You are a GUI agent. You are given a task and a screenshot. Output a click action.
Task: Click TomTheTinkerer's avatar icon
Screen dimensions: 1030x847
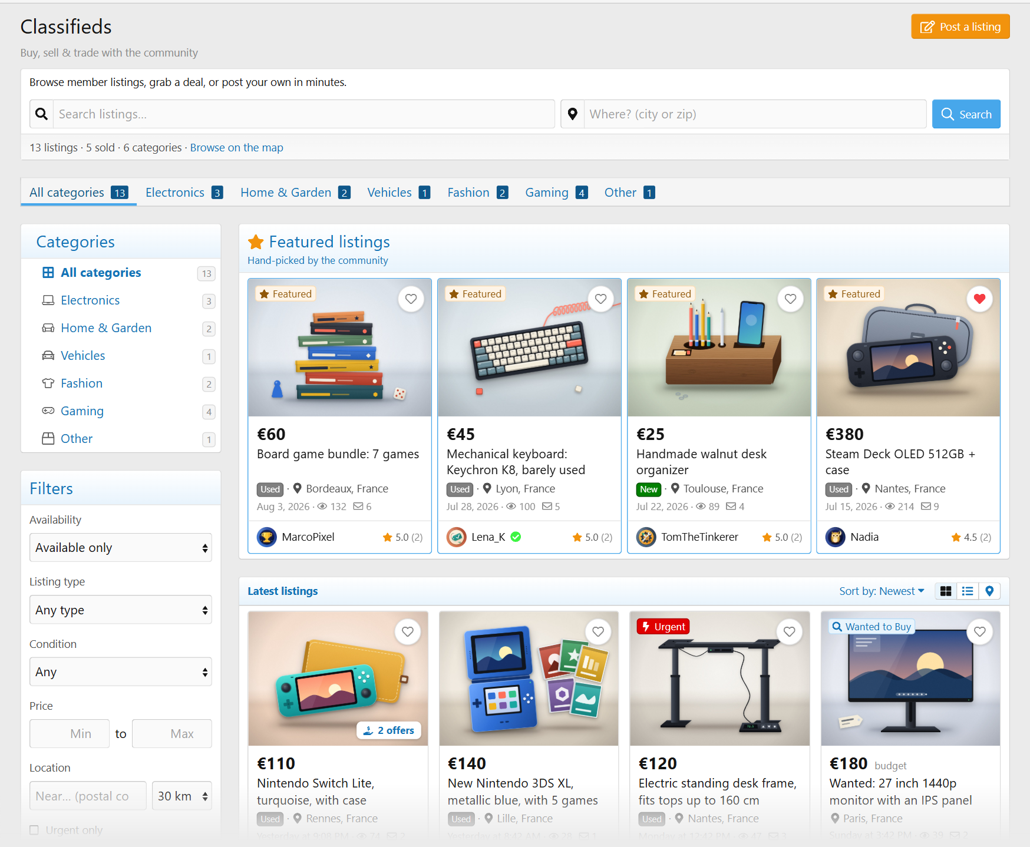coord(646,537)
